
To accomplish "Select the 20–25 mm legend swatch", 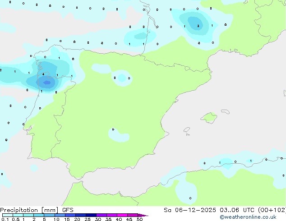I will tap(80, 215).
